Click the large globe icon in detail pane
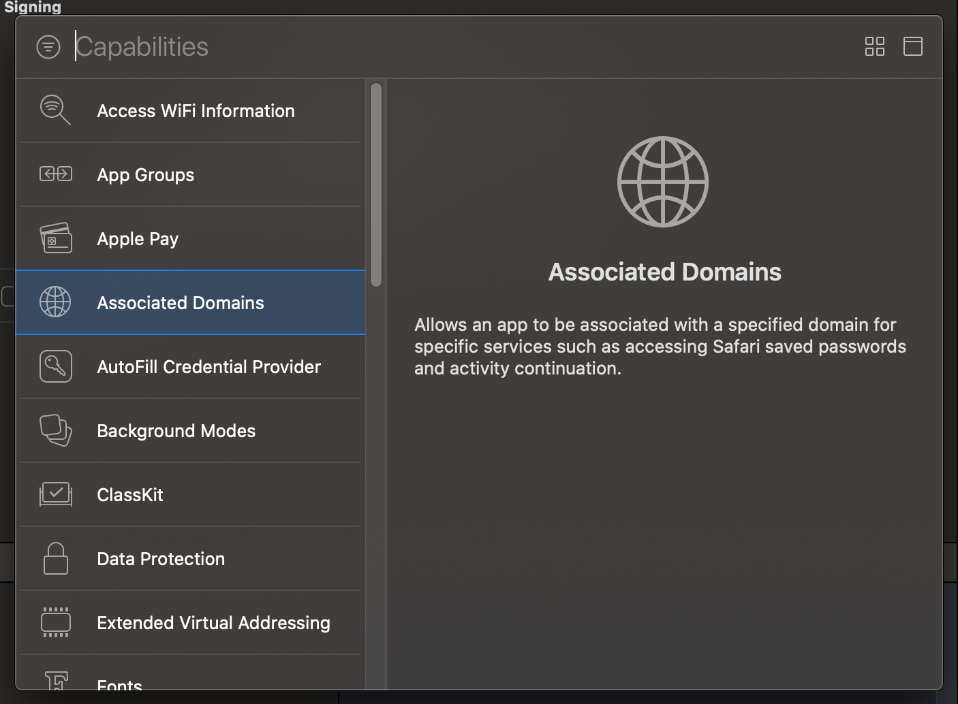958x704 pixels. 663,182
